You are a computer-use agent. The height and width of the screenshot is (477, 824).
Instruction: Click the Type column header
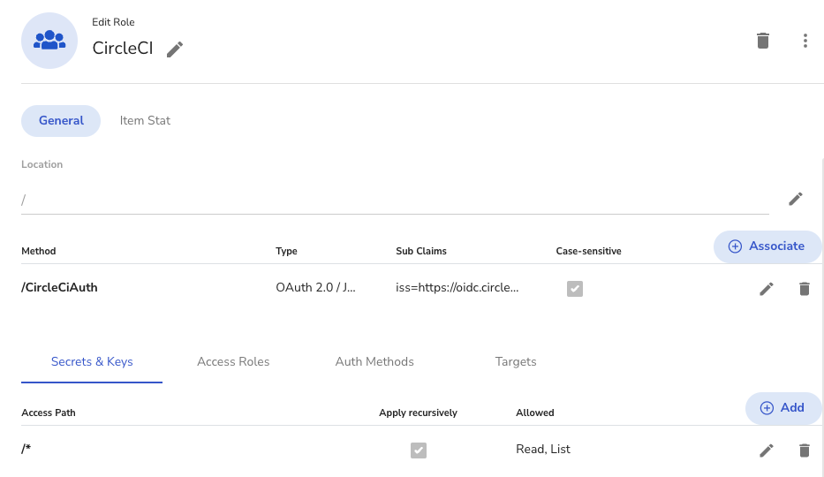(286, 251)
